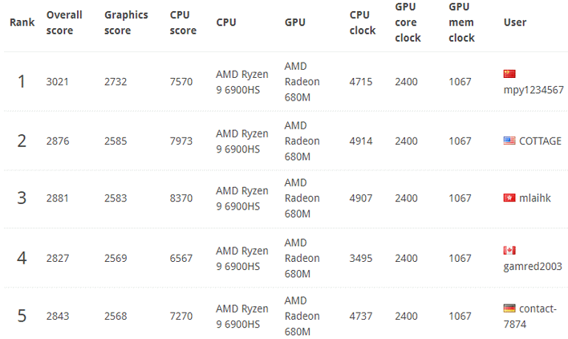The height and width of the screenshot is (339, 568).
Task: Click AMD Ryzen 9 6900HS in rank 2 row
Action: point(242,141)
